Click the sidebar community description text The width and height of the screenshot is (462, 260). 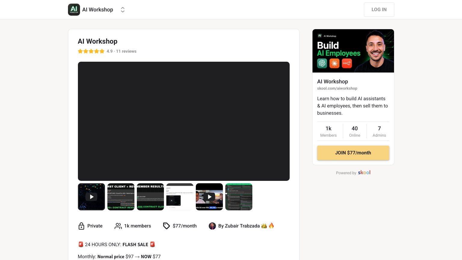pos(353,106)
